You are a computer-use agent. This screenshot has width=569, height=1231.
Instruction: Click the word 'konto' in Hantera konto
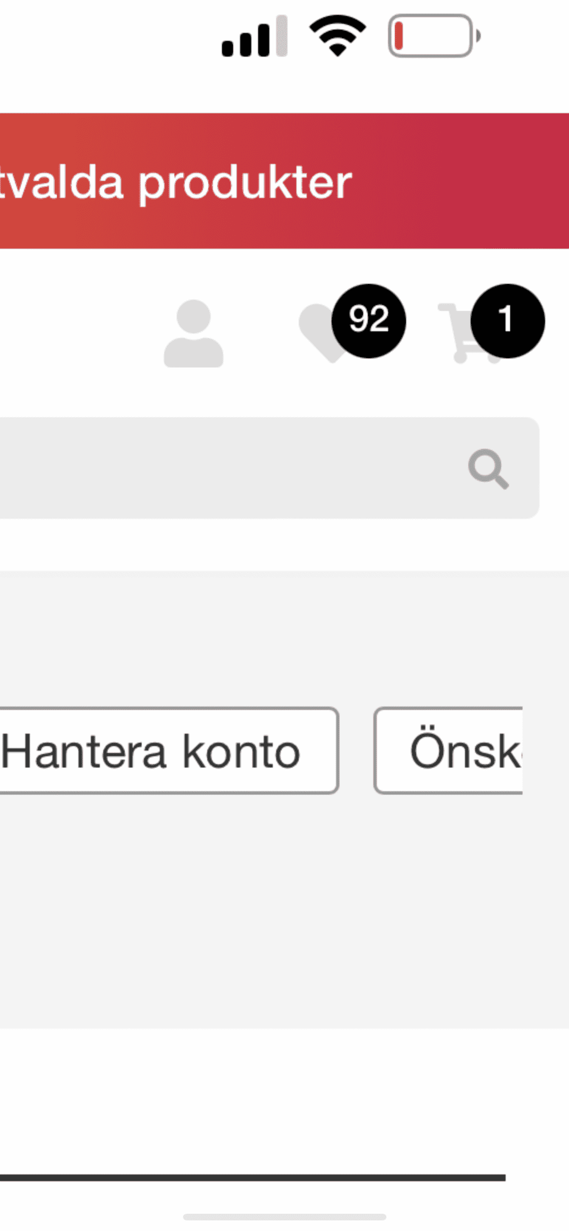coord(241,751)
